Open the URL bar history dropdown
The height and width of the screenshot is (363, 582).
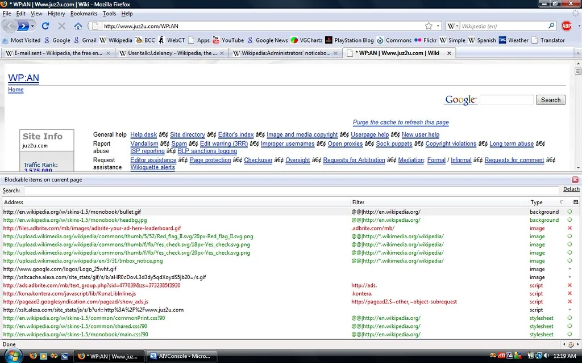pos(438,26)
